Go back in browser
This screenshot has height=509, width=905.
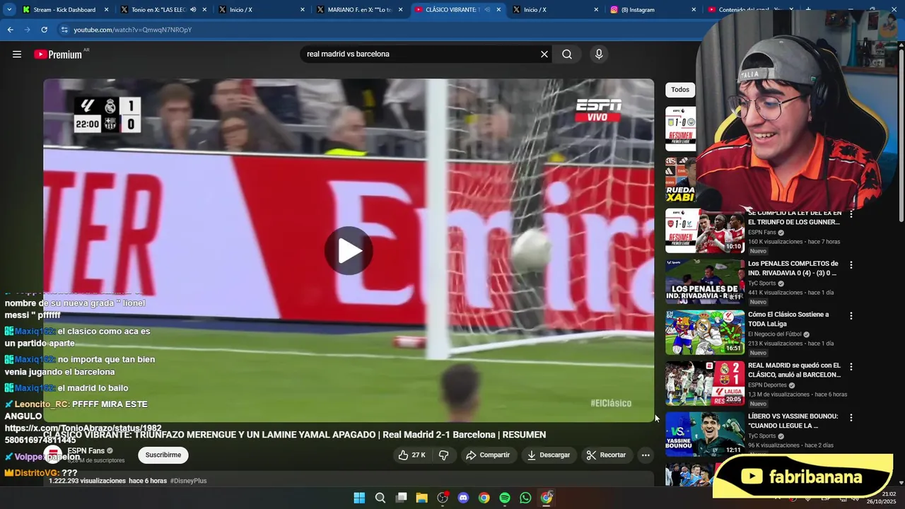coord(10,30)
